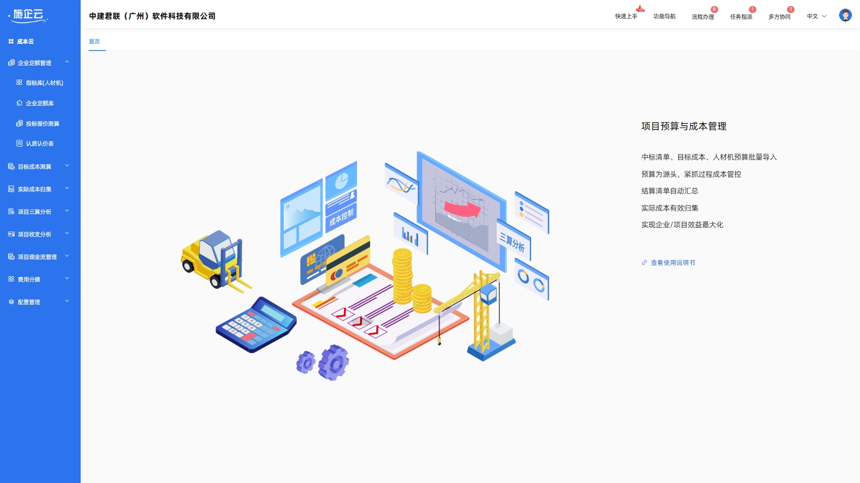Switch to the 首页 tab
Screen dimensions: 860x483
click(95, 41)
